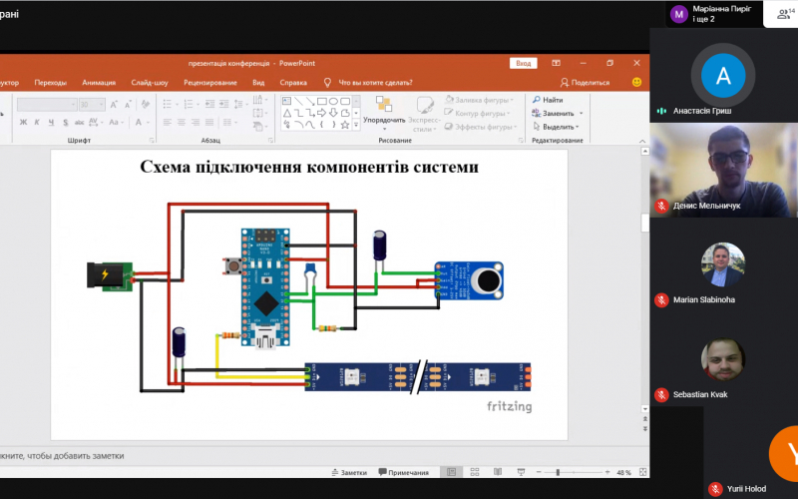The width and height of the screenshot is (798, 499).
Task: Expand the shapes gallery
Action: [356, 124]
